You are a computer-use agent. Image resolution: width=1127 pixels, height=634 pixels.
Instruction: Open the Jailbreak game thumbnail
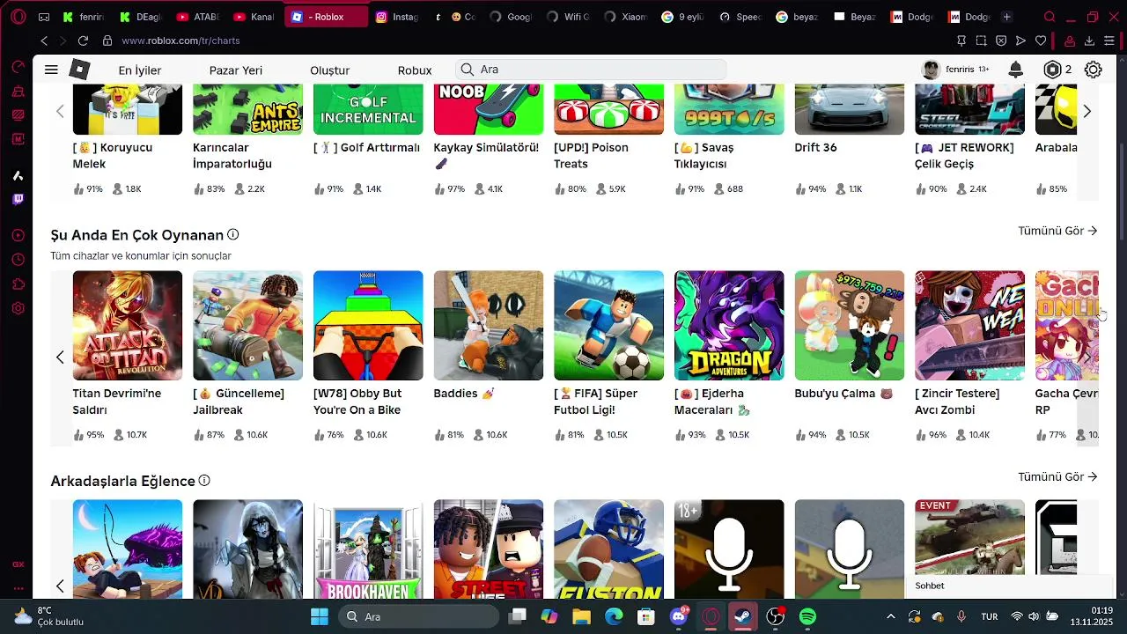[247, 326]
